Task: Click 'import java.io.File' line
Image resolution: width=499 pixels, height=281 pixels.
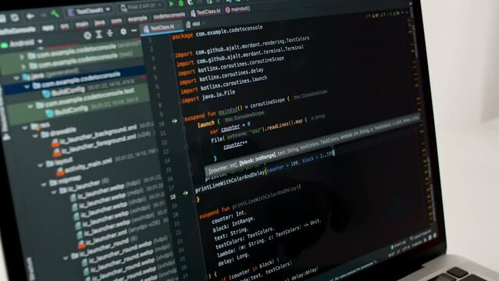Action: coord(209,97)
